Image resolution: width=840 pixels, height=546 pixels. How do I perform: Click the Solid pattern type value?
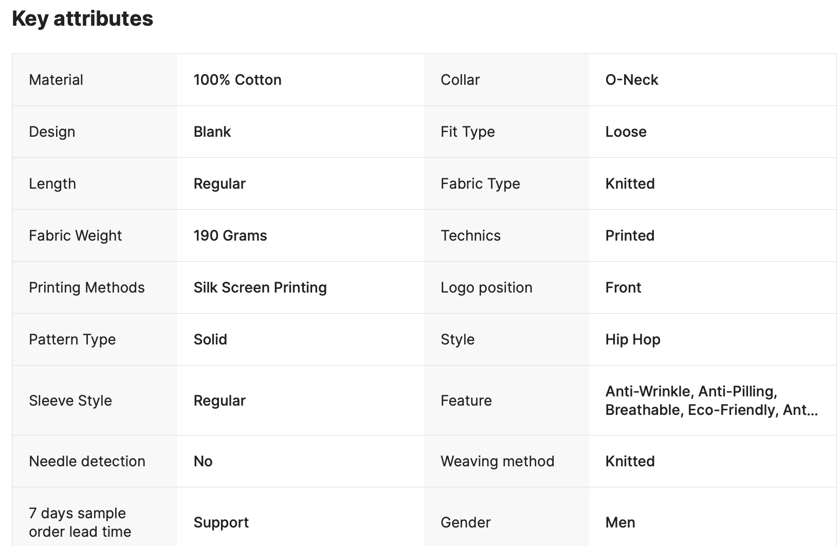point(210,339)
